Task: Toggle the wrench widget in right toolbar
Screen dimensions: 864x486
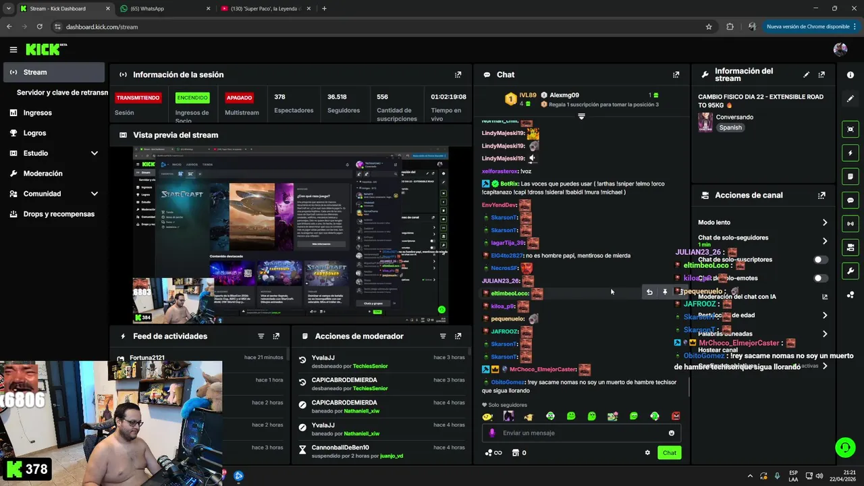Action: (x=850, y=271)
